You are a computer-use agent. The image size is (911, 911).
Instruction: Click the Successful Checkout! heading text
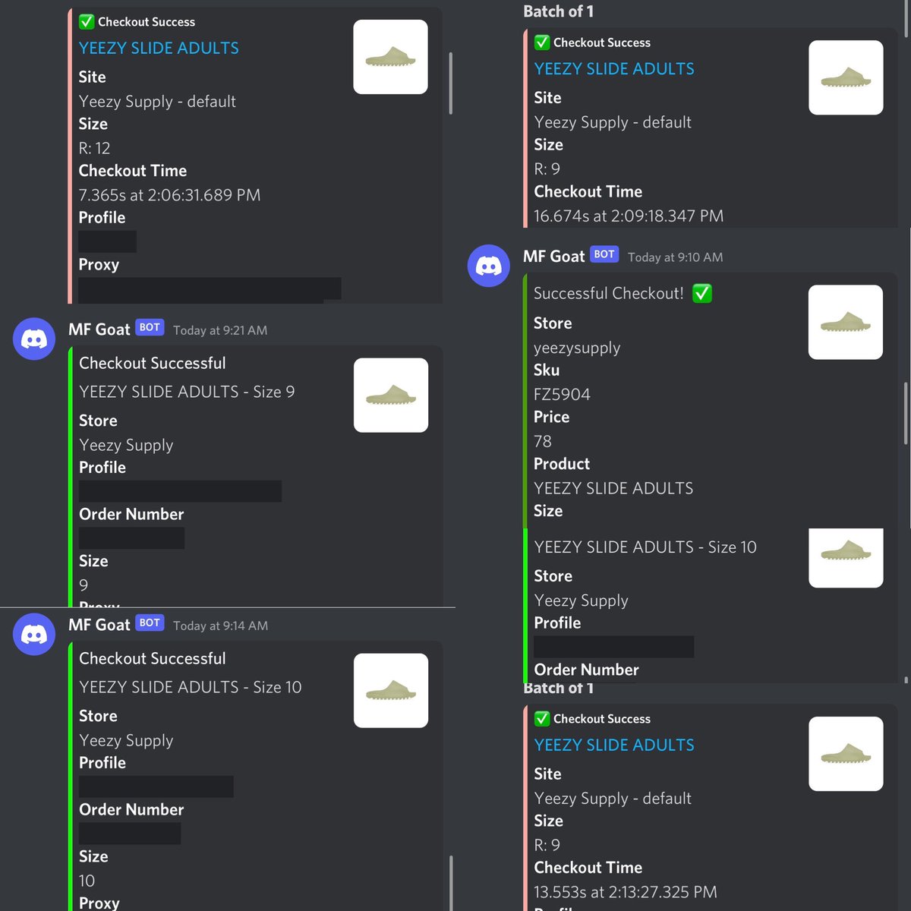coord(609,293)
